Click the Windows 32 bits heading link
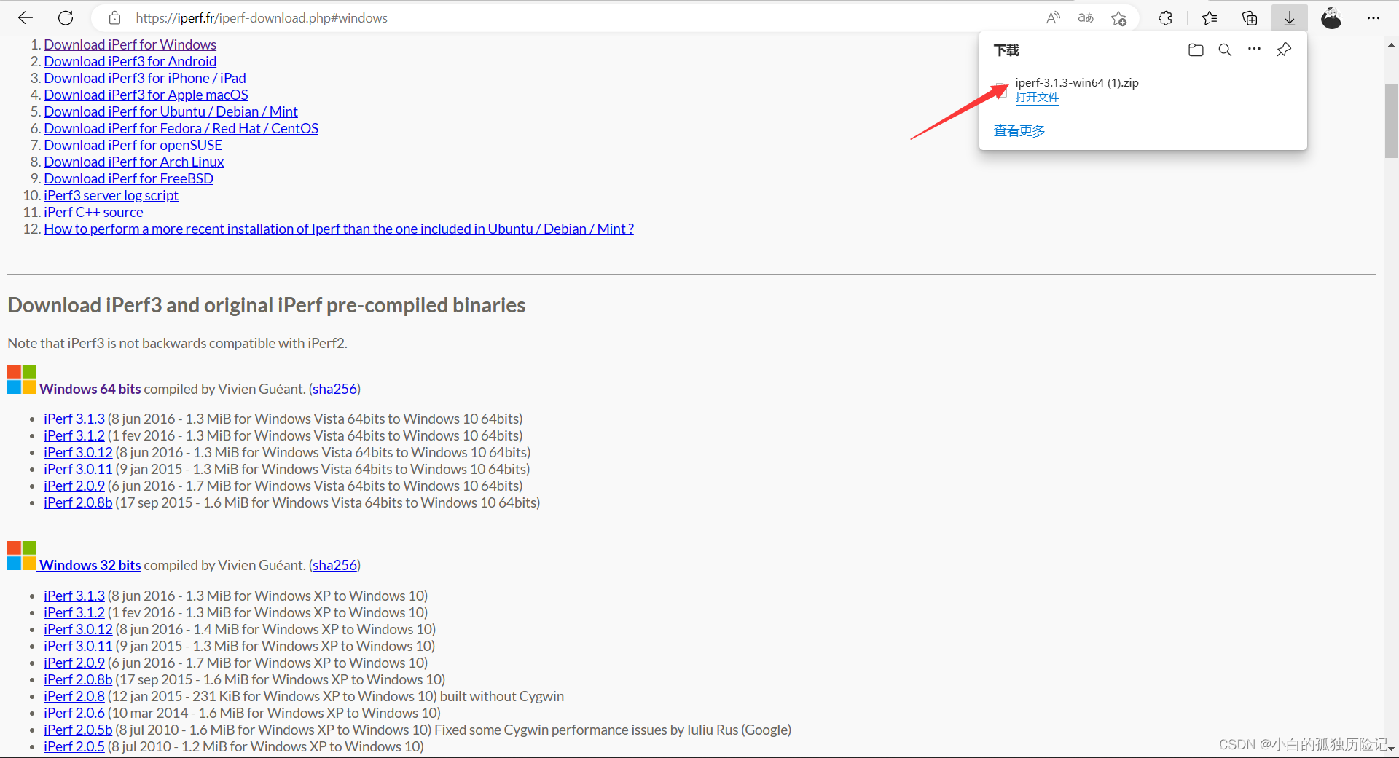The height and width of the screenshot is (758, 1399). (90, 565)
